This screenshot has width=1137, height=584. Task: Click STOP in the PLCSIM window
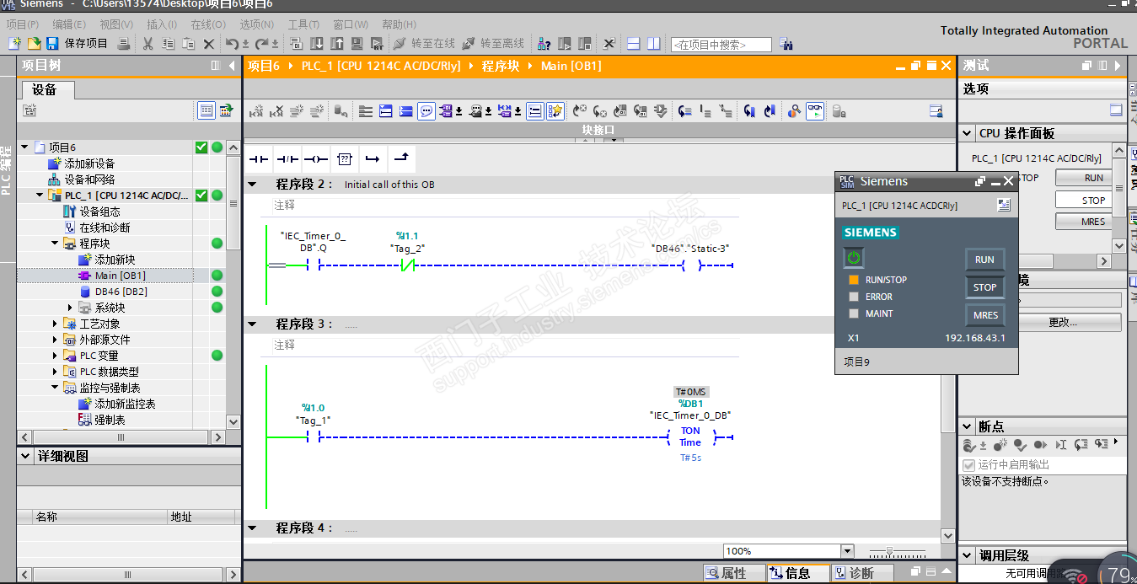coord(984,287)
